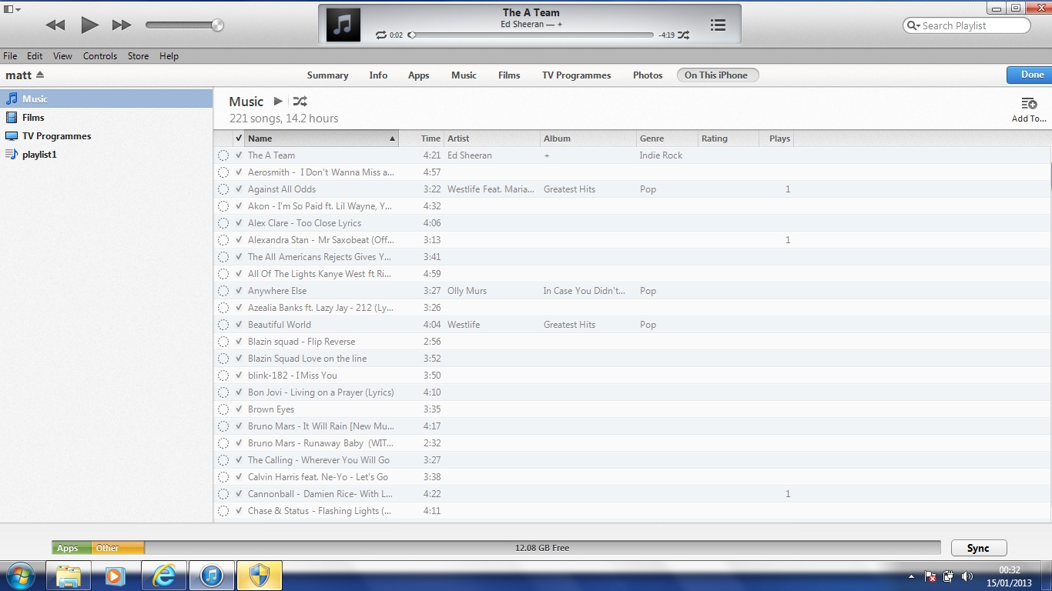Screen dimensions: 1052x591
Task: Uncheck the Brown Eyes song
Action: 239,409
